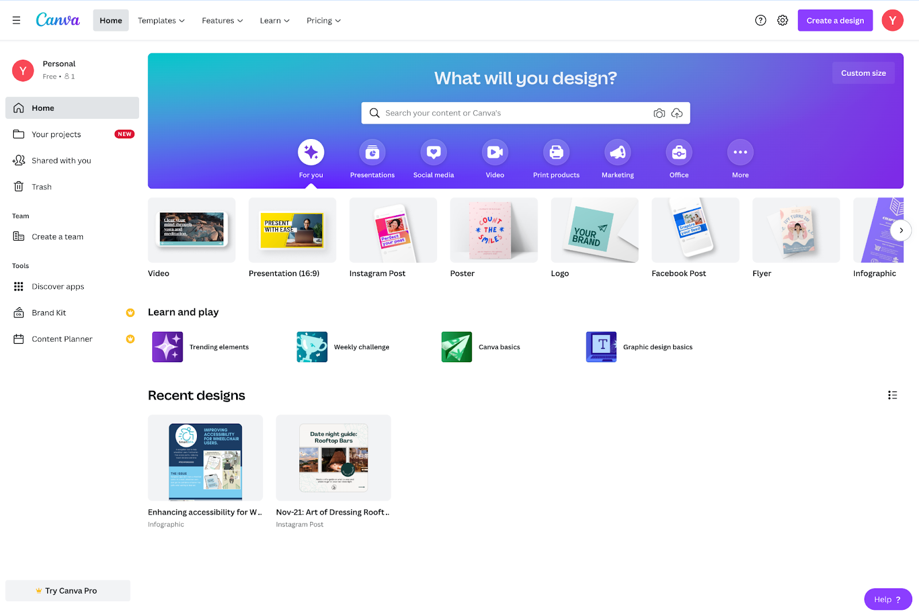Expand the Templates dropdown menu
This screenshot has width=919, height=616.
[x=161, y=21]
